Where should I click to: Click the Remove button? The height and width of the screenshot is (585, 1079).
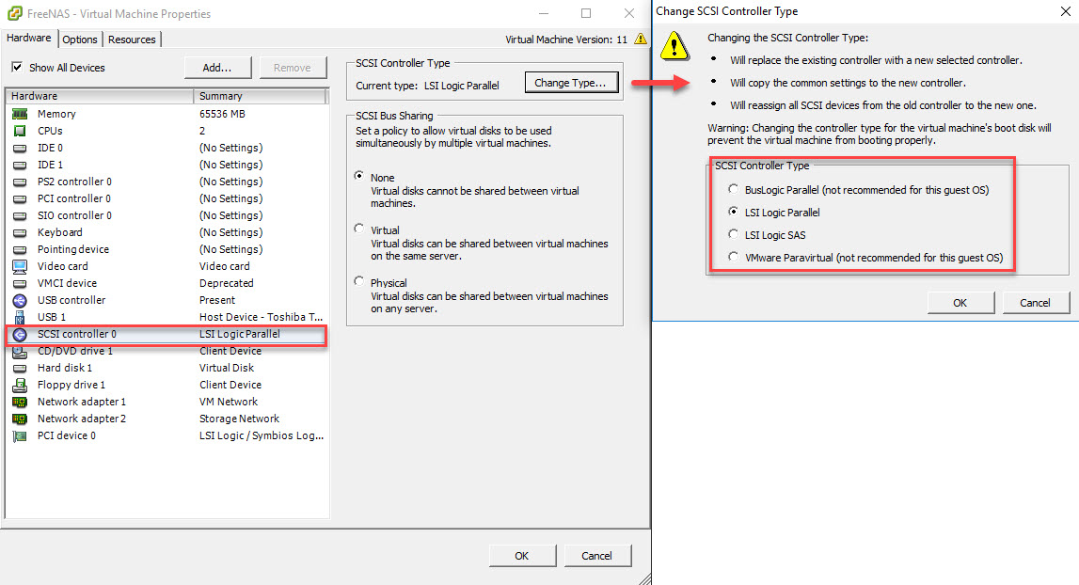(293, 68)
